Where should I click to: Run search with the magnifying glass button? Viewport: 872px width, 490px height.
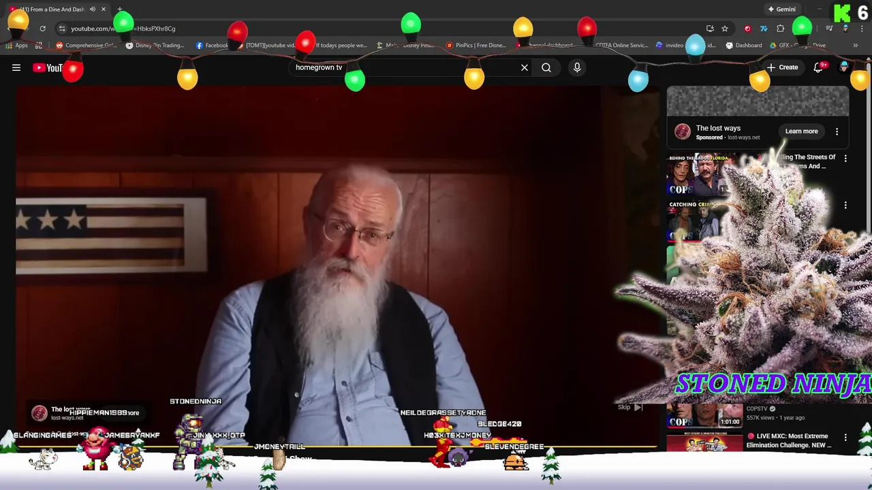tap(546, 67)
